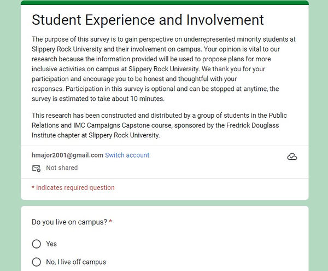
Task: Click the Switch account link
Action: pyautogui.click(x=127, y=155)
